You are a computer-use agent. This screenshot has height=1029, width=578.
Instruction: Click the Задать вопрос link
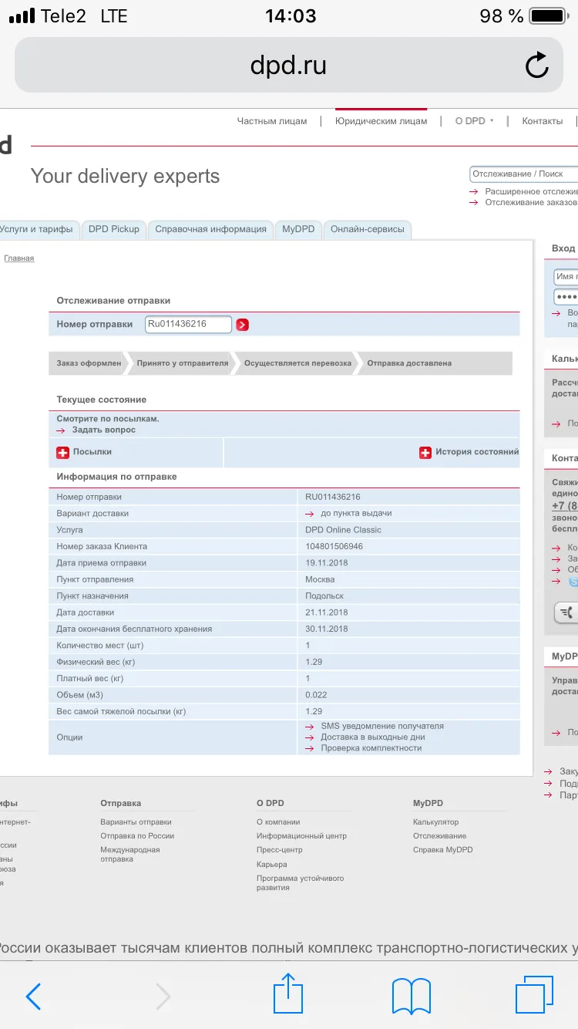(104, 430)
